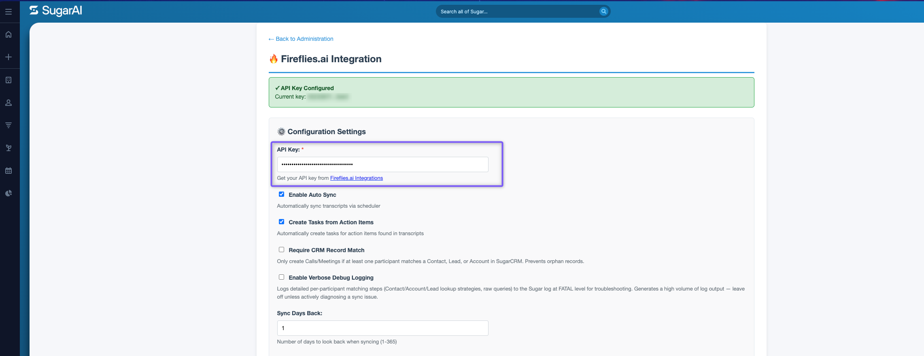Click the Fireflies flame icon
This screenshot has height=356, width=924.
274,59
